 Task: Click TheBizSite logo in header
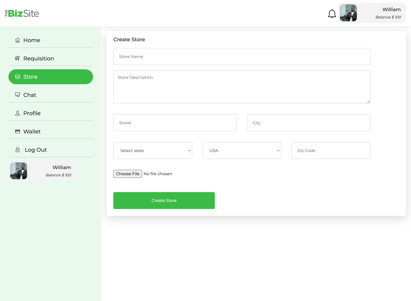click(22, 14)
